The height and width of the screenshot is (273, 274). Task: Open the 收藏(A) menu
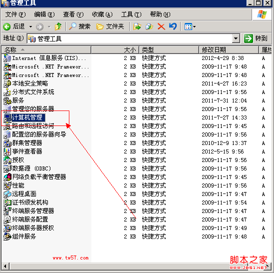tap(102, 14)
